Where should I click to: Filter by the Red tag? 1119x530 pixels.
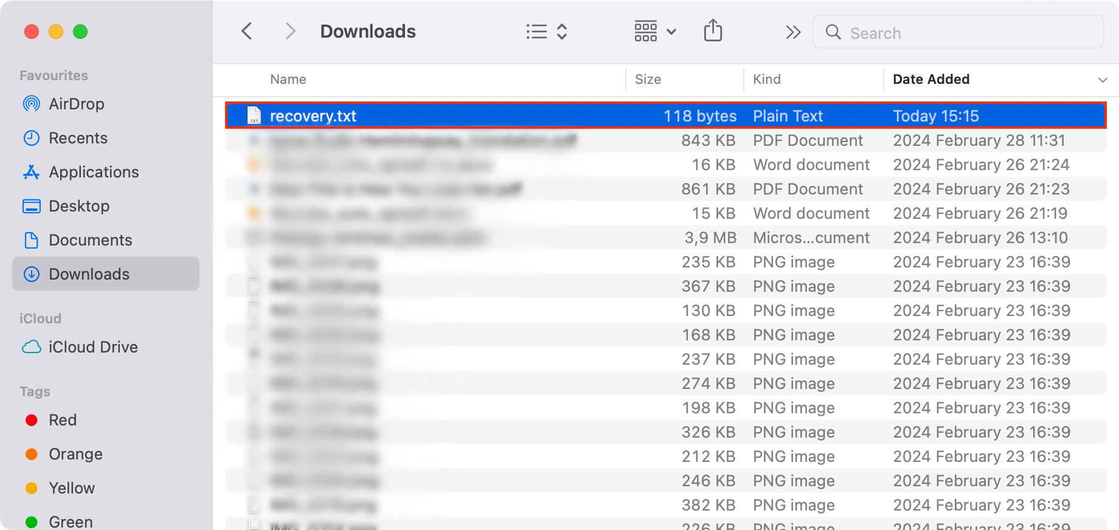click(x=62, y=420)
